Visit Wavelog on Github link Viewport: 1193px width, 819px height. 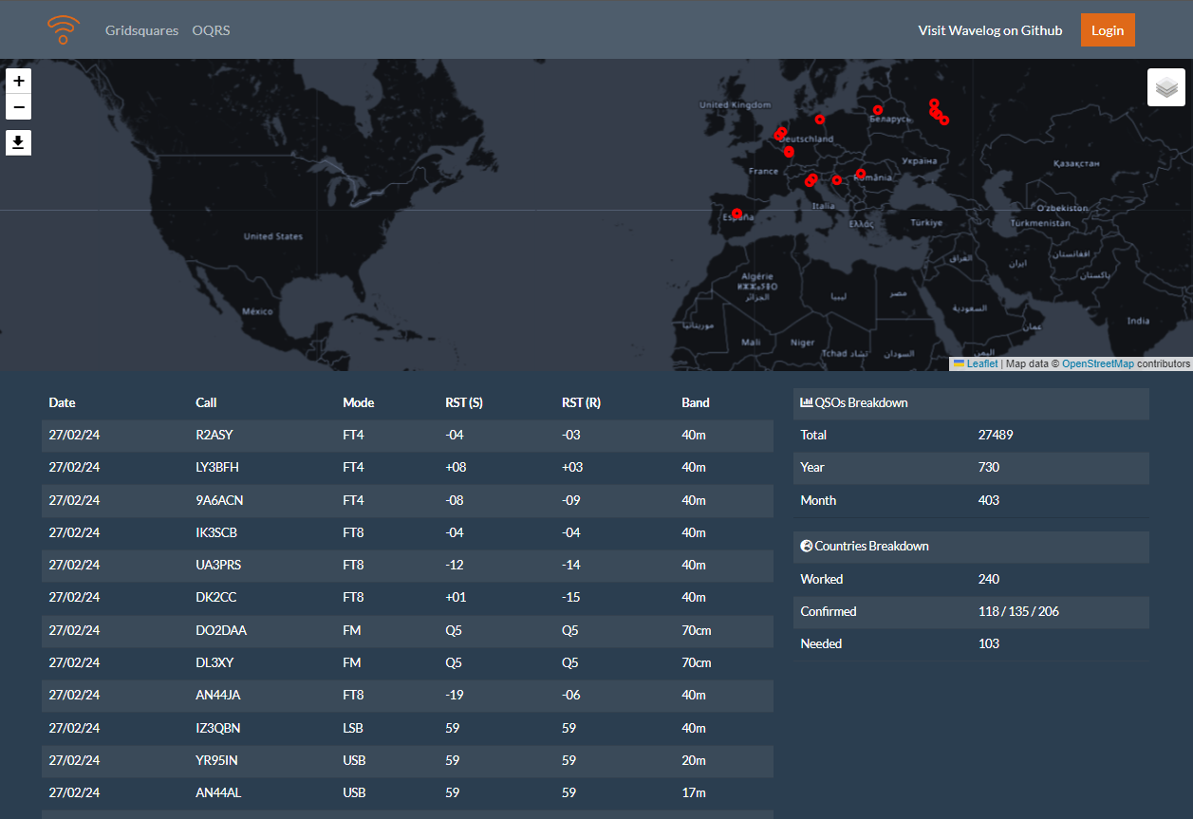990,30
